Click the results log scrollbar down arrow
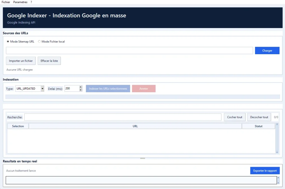Viewport: 285px width, 189px height. pos(278,183)
